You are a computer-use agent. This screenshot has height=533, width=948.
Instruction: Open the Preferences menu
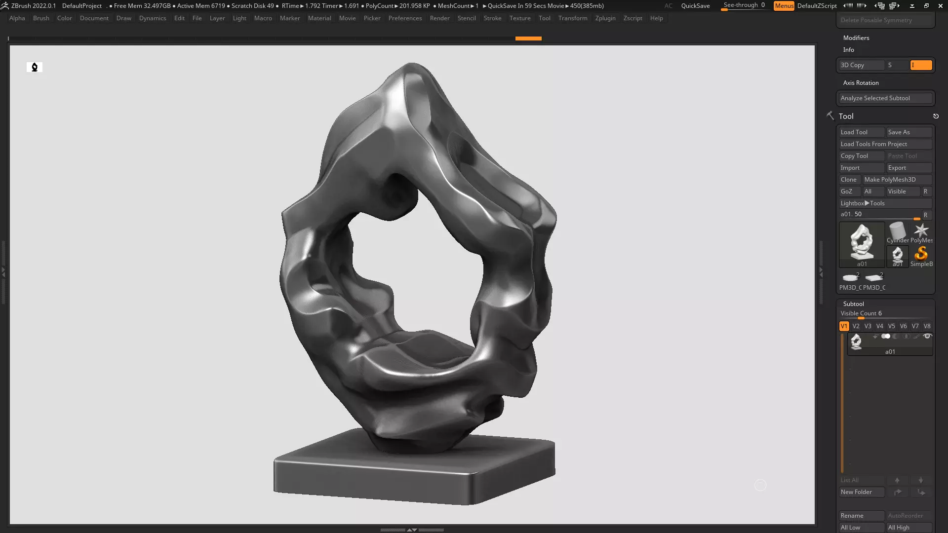pos(405,18)
